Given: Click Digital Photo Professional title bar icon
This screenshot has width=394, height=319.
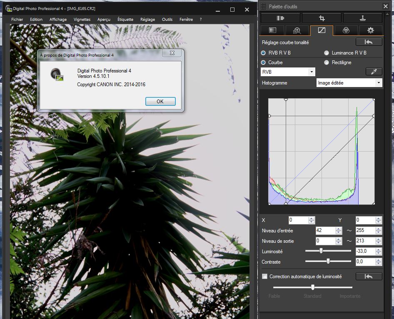Looking at the screenshot, I should pyautogui.click(x=9, y=9).
